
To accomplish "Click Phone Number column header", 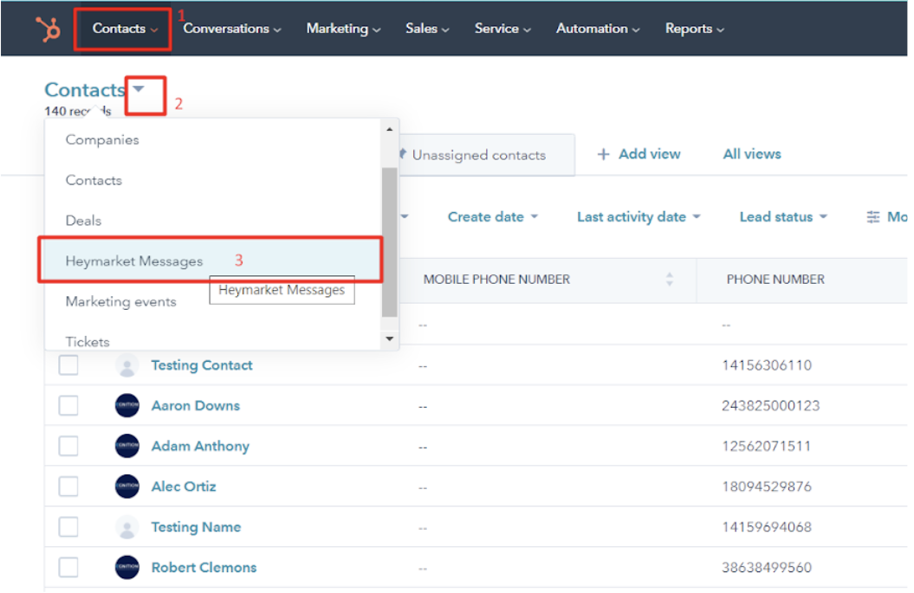I will click(x=775, y=279).
